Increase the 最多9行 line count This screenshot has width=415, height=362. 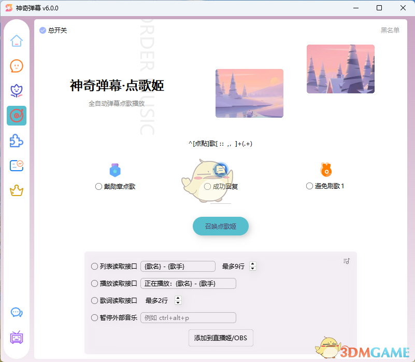click(x=252, y=263)
